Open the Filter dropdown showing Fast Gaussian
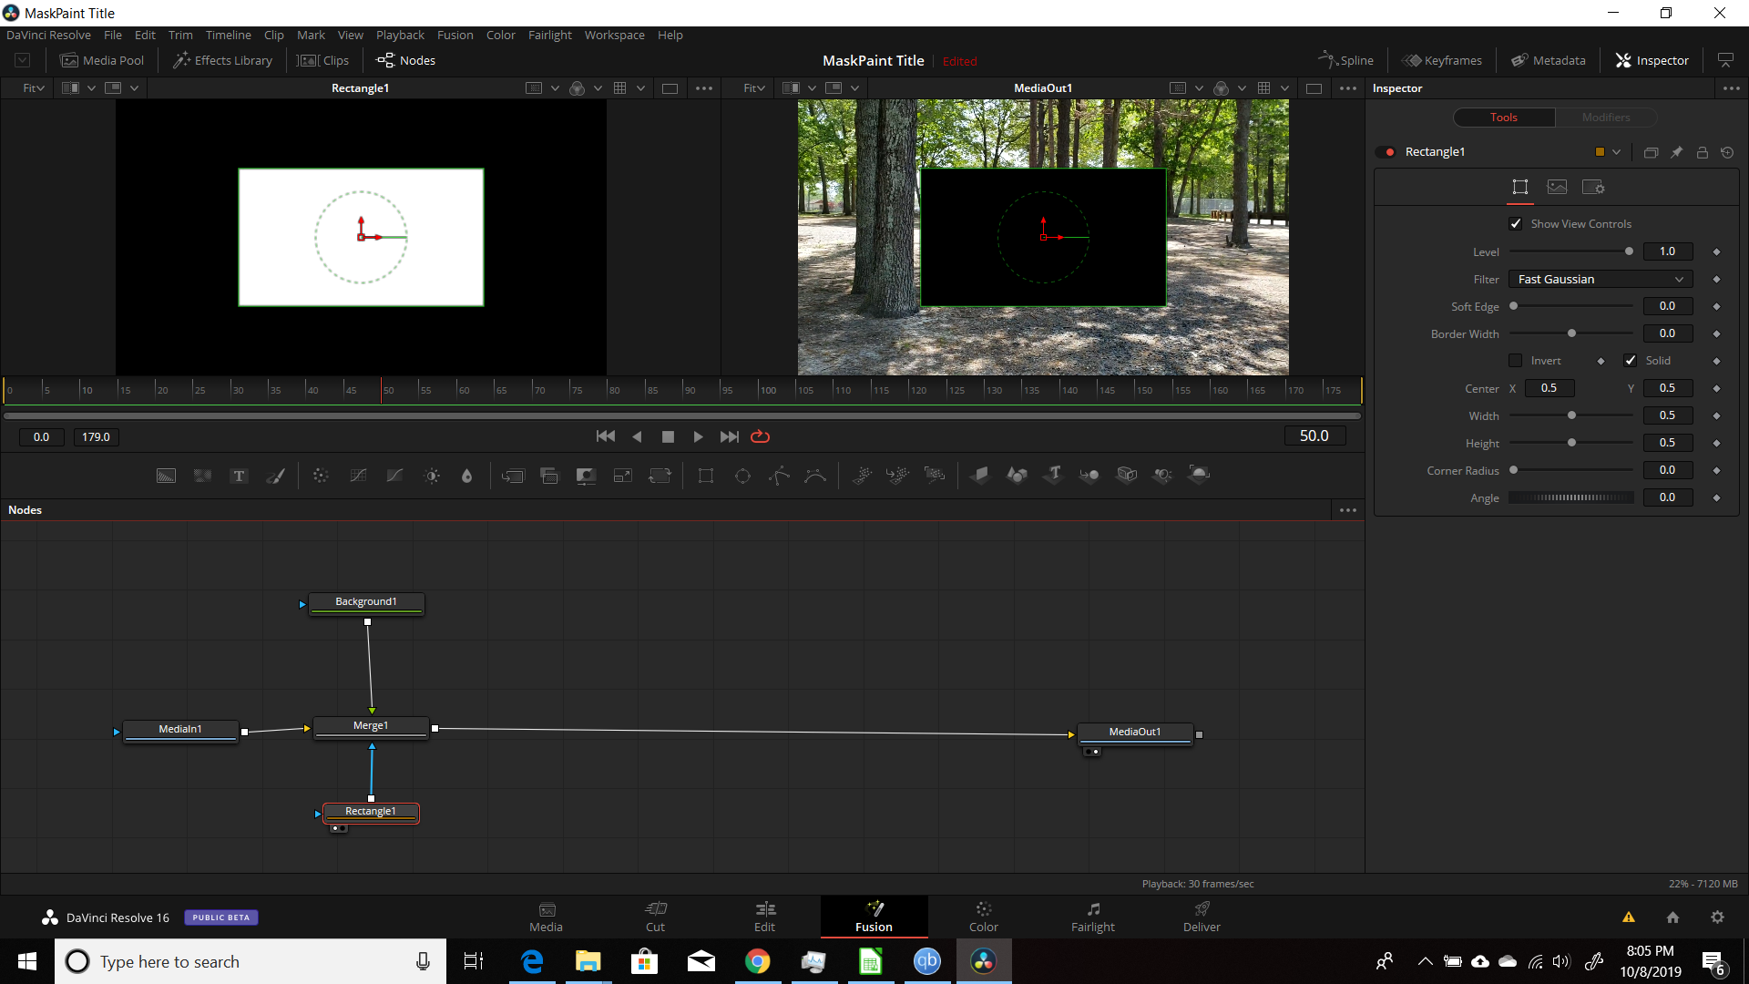1749x984 pixels. pos(1601,279)
